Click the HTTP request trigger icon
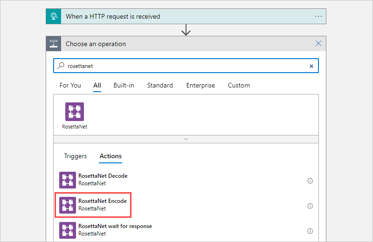 point(53,16)
